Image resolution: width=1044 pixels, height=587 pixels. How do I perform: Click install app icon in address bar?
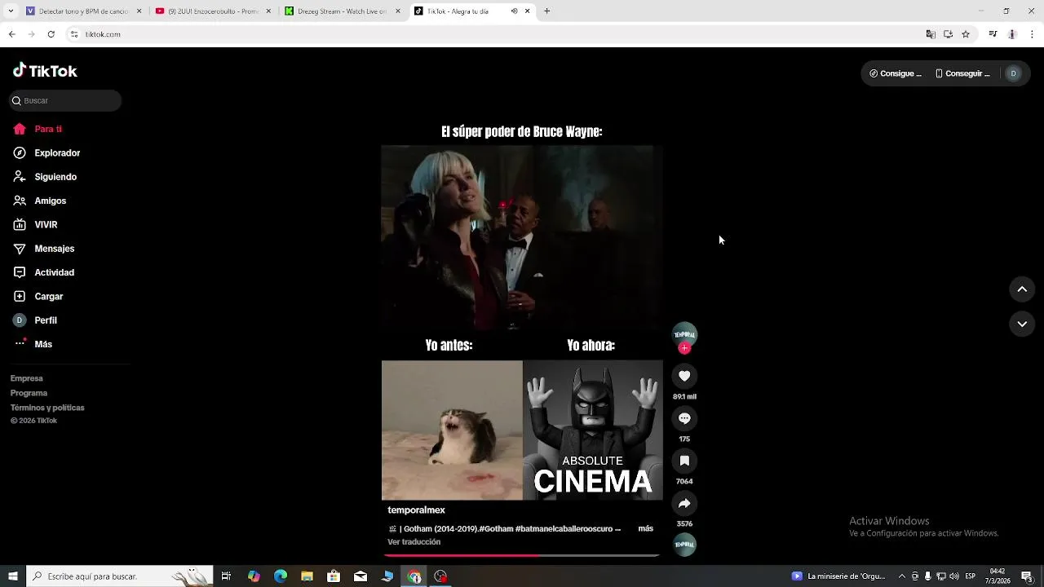(948, 34)
